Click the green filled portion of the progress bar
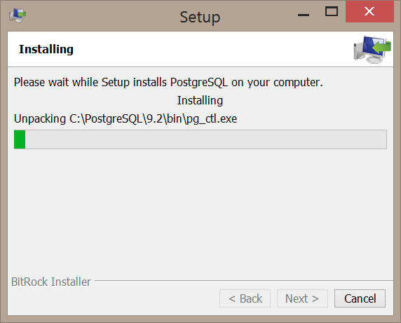The height and width of the screenshot is (323, 401). [20, 139]
